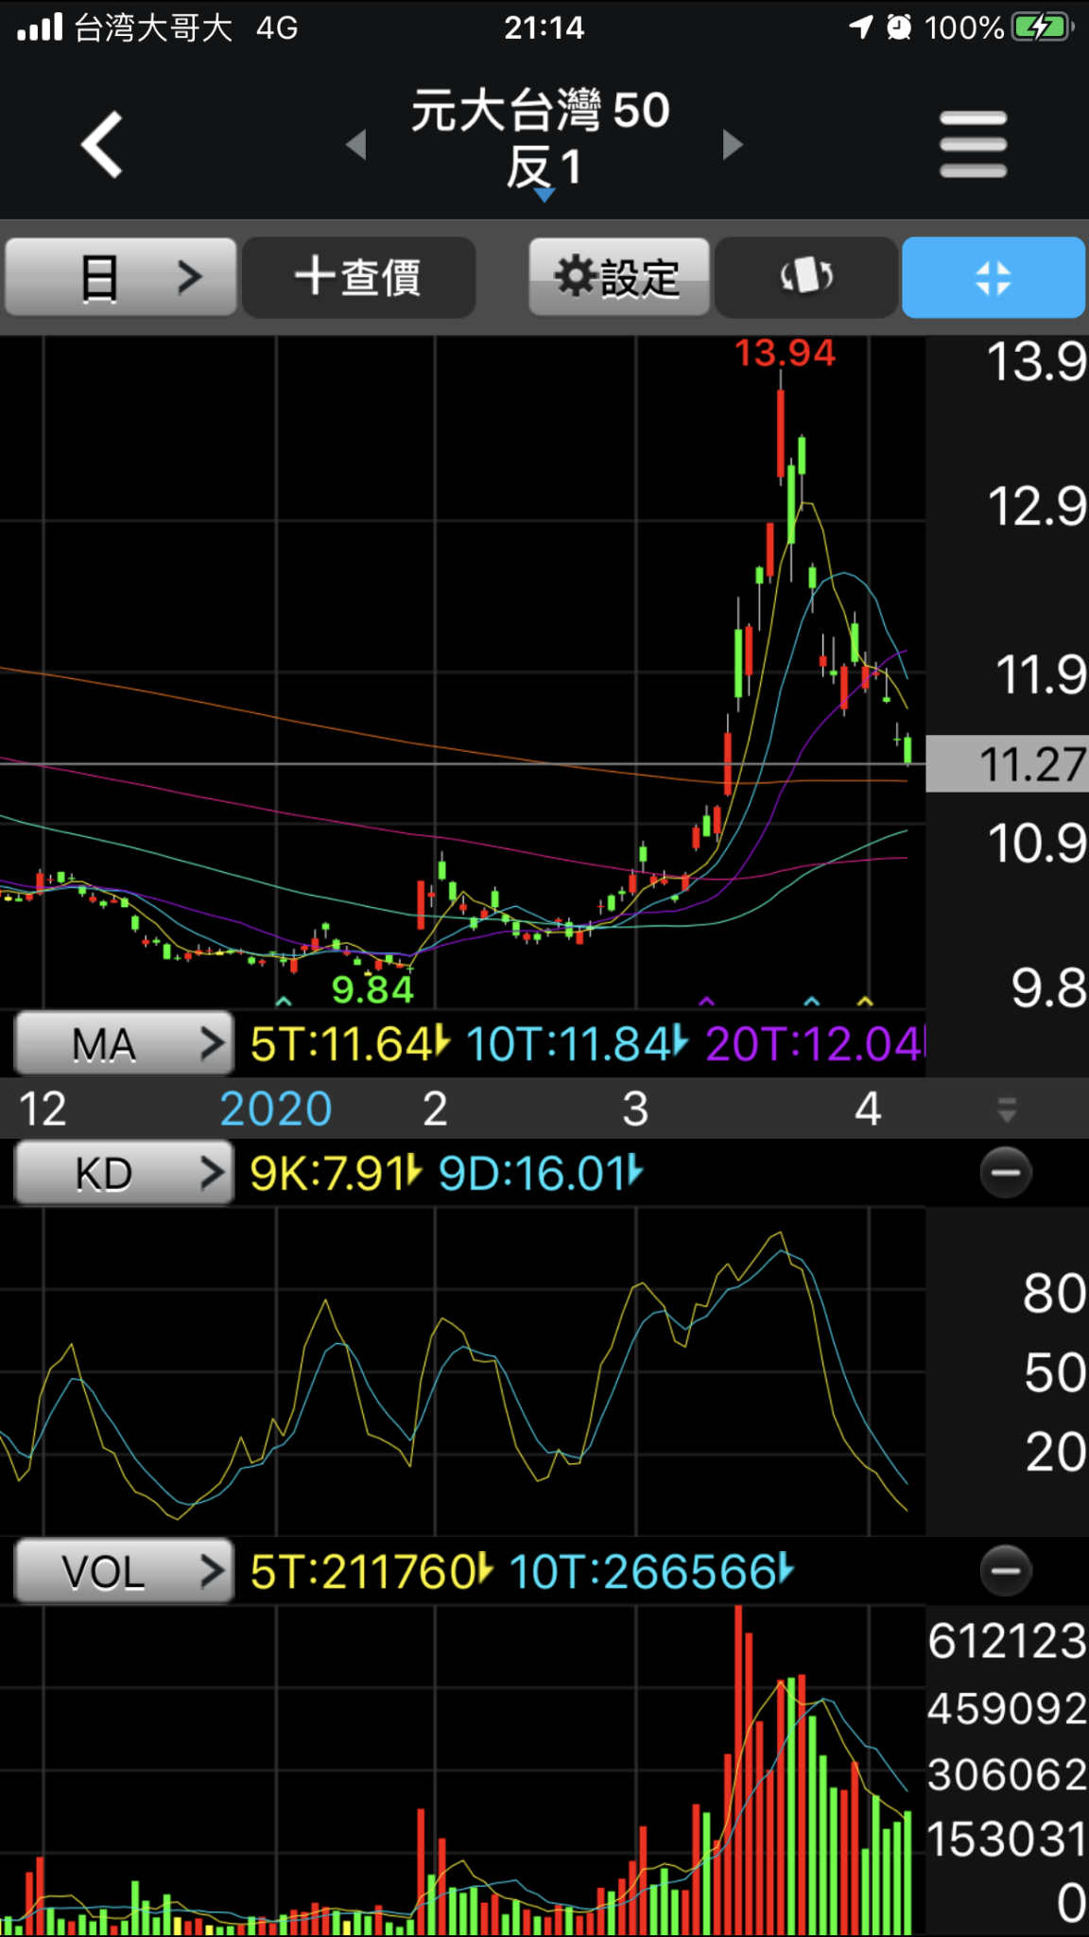Tap the 查價 price lookup button

pyautogui.click(x=358, y=277)
